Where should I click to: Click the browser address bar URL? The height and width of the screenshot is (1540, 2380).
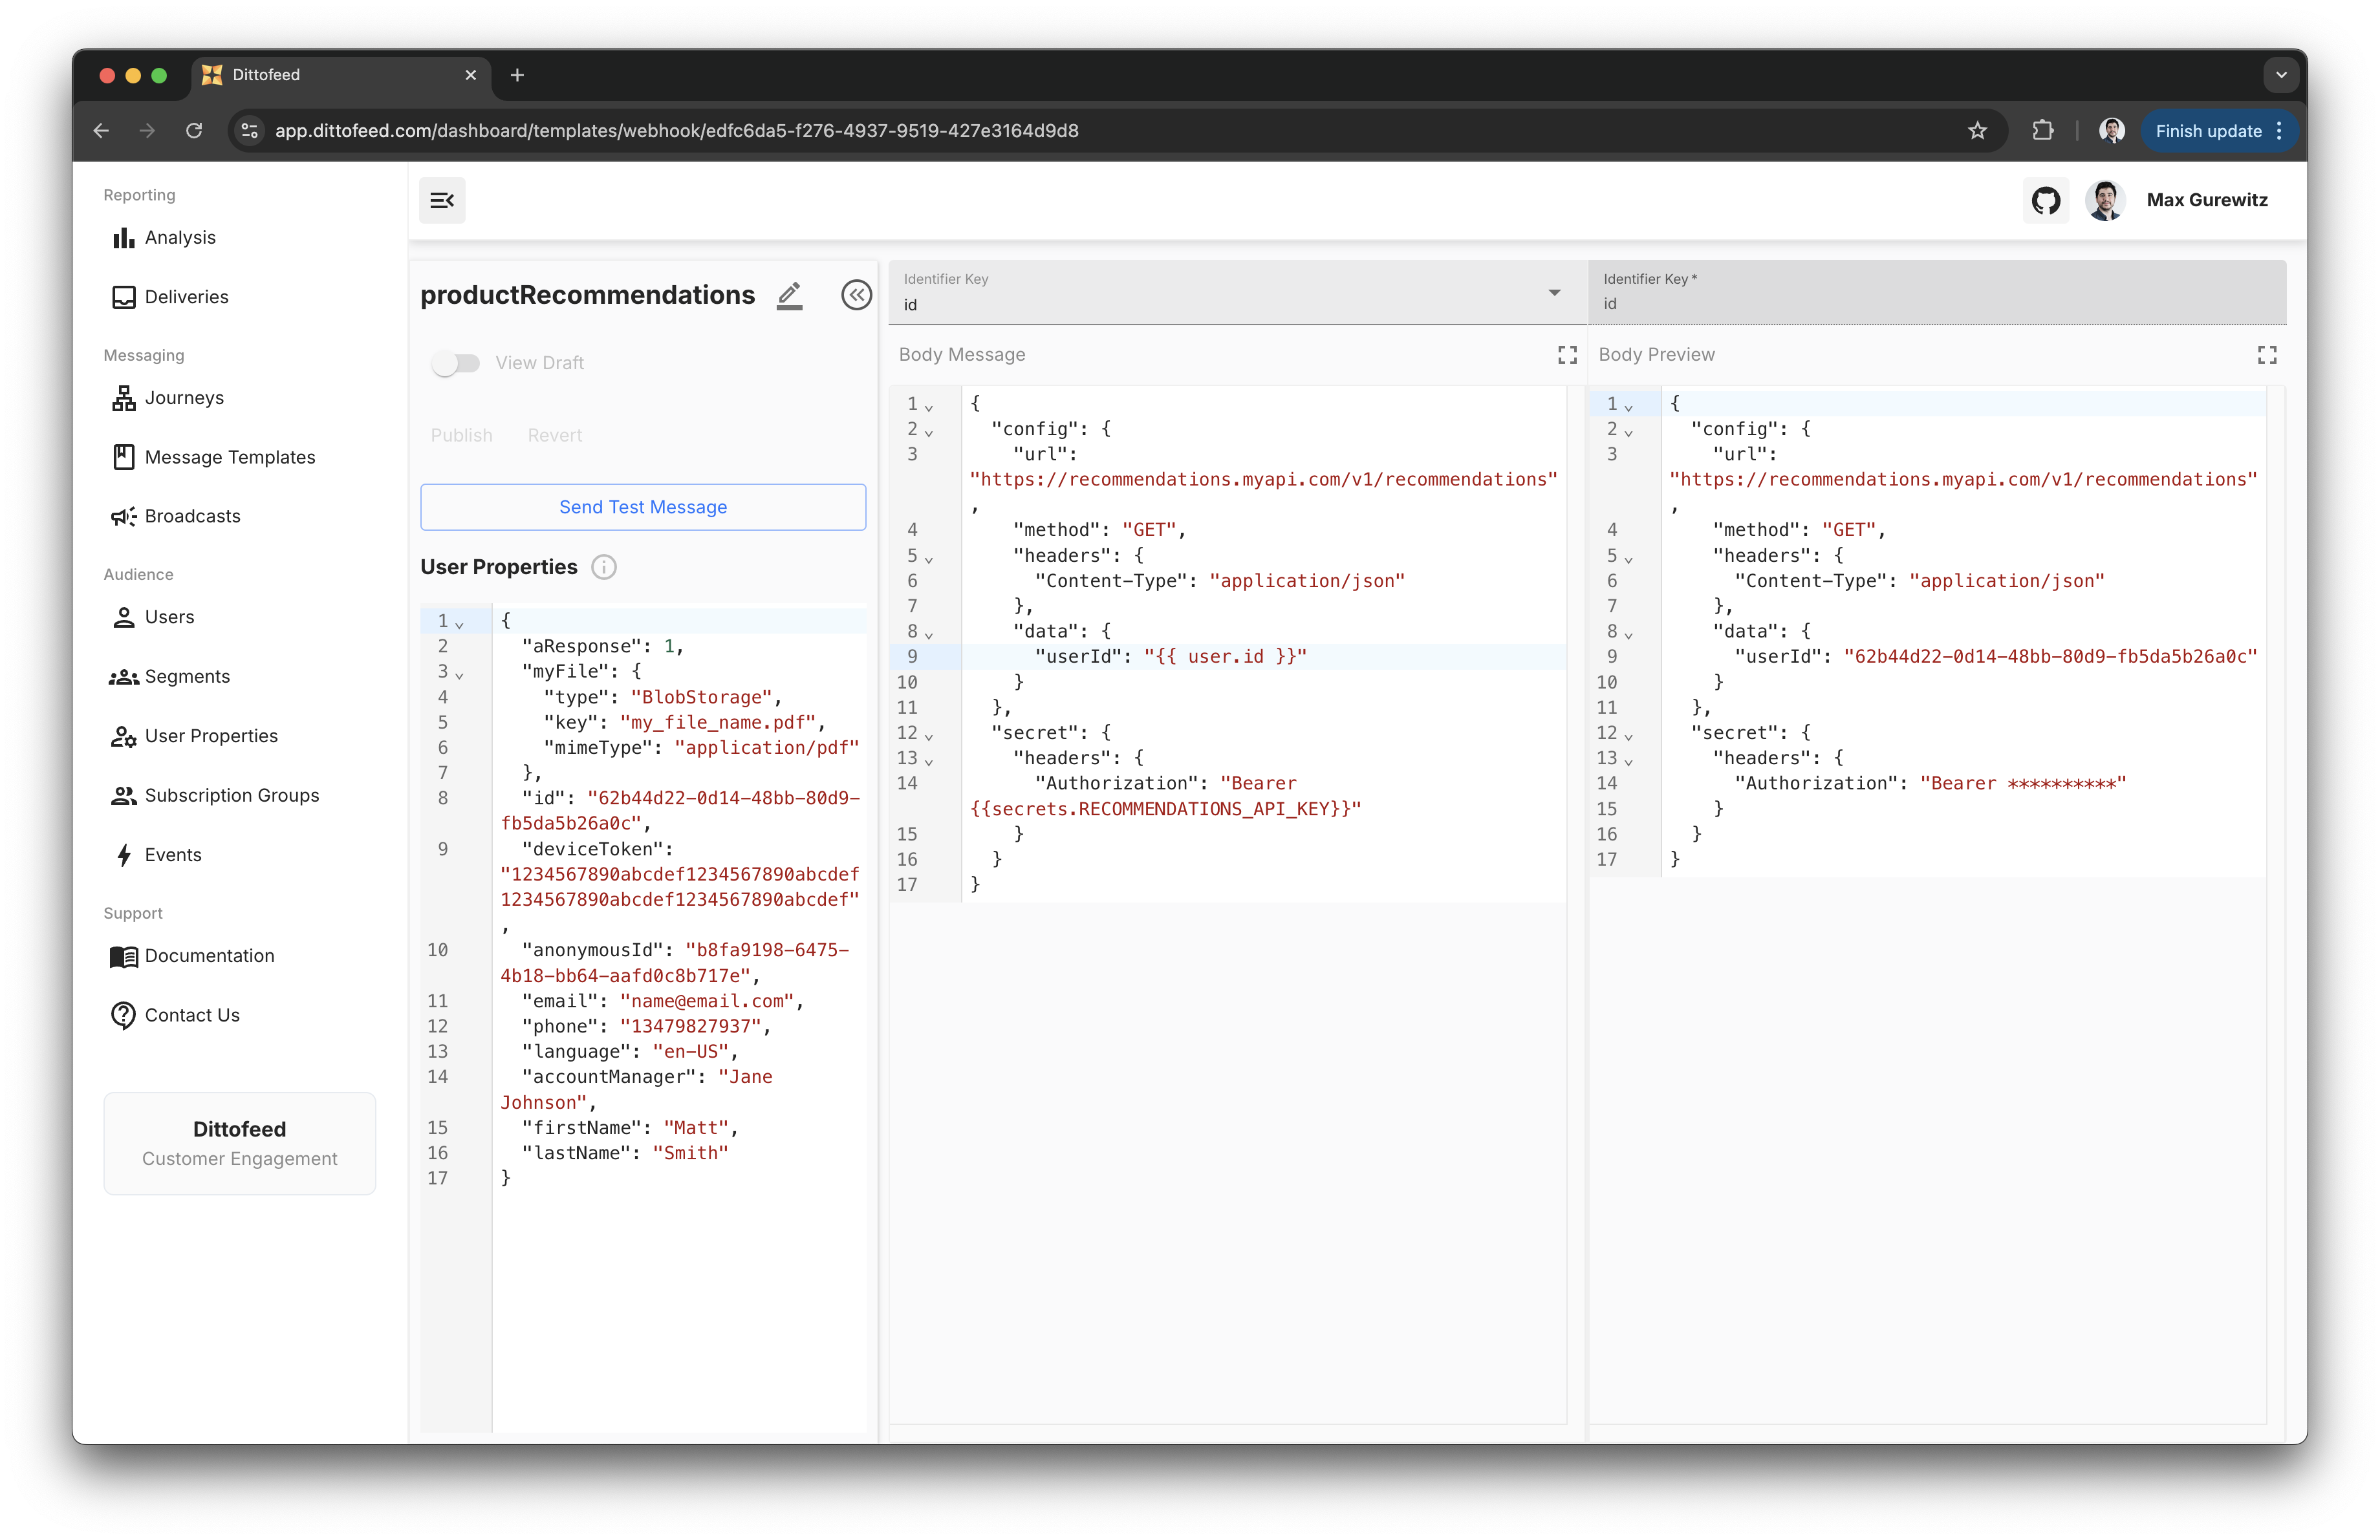(676, 131)
